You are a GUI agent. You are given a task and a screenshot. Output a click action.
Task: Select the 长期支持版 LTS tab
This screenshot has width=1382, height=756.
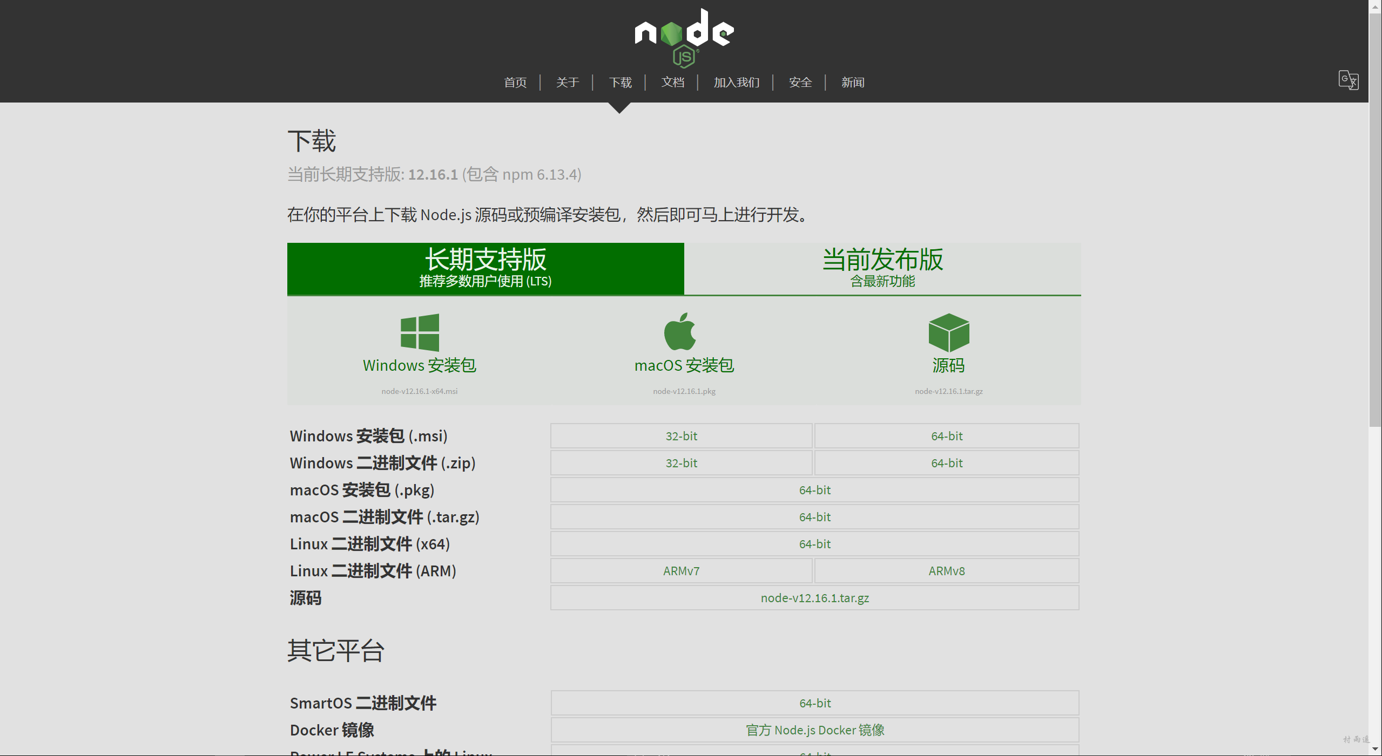(486, 268)
